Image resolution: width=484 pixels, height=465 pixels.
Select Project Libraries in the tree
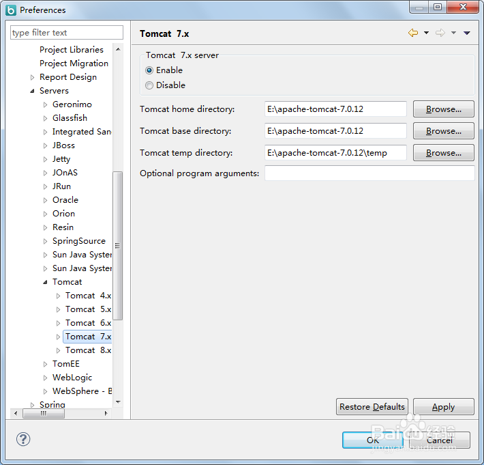tap(72, 50)
